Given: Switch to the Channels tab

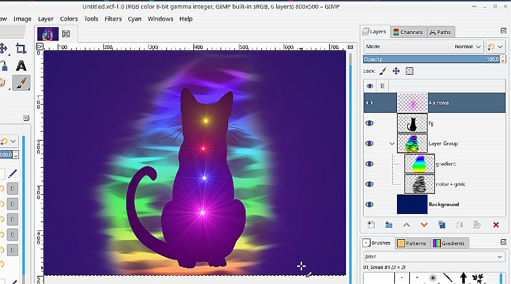Looking at the screenshot, I should click(408, 32).
